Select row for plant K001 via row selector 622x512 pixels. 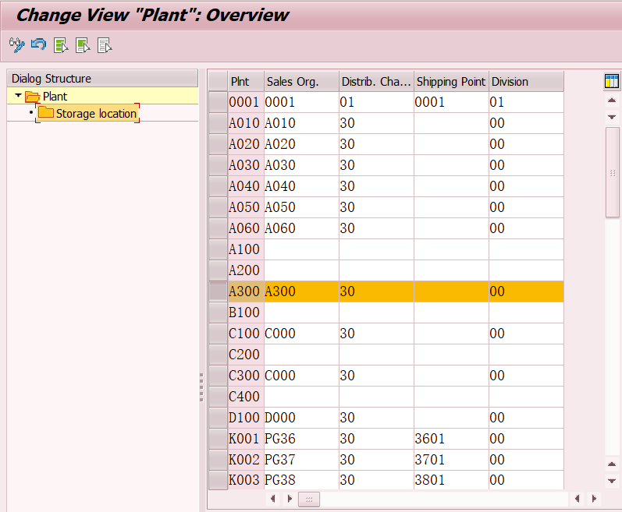pyautogui.click(x=218, y=439)
